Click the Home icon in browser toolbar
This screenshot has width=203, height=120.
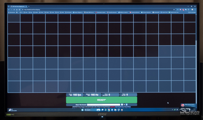click(x=17, y=10)
